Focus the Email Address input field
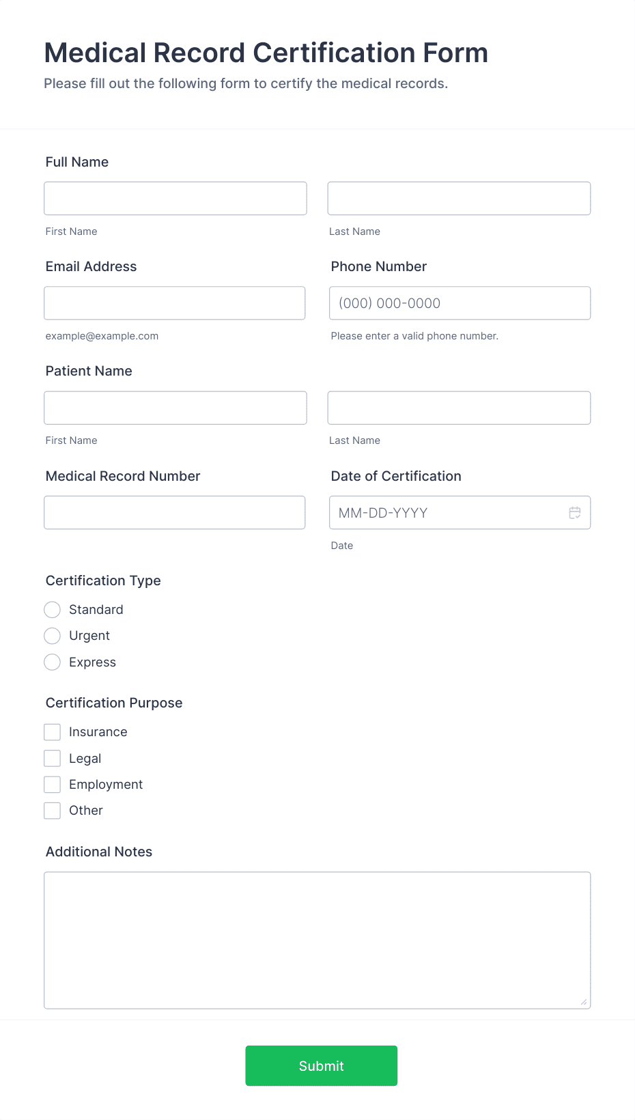This screenshot has width=635, height=1120. (174, 303)
